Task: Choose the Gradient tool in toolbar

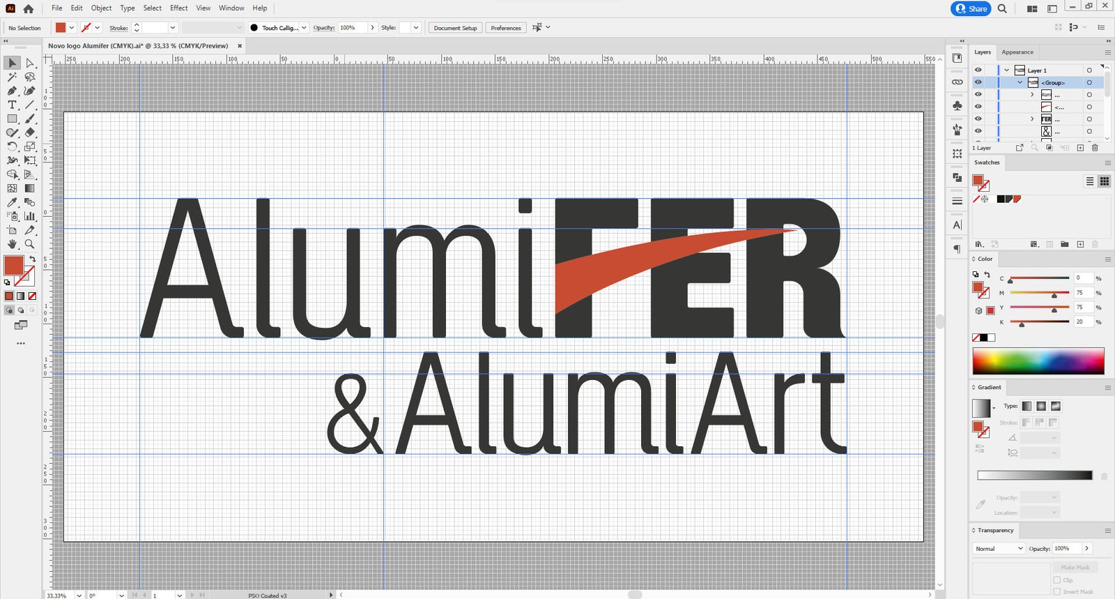Action: 30,188
